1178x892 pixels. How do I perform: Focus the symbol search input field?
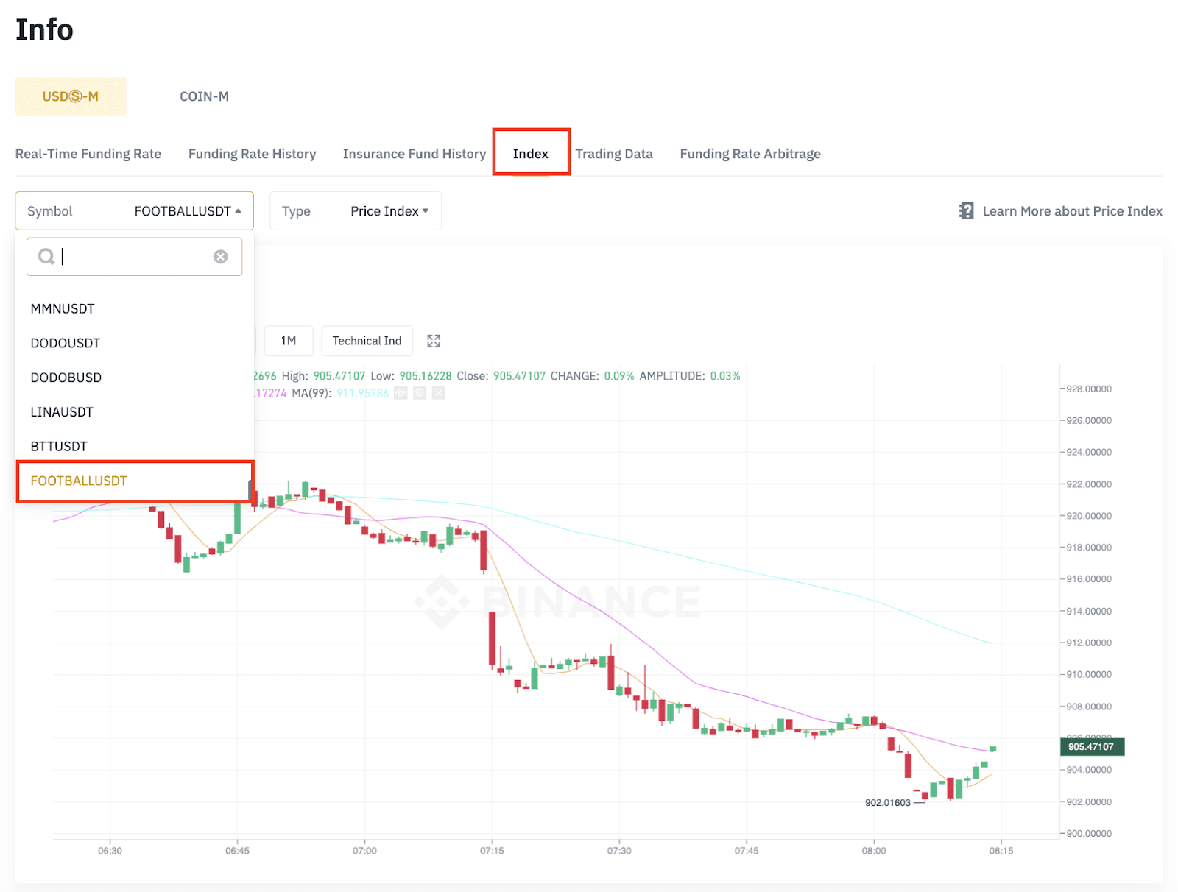pyautogui.click(x=136, y=256)
